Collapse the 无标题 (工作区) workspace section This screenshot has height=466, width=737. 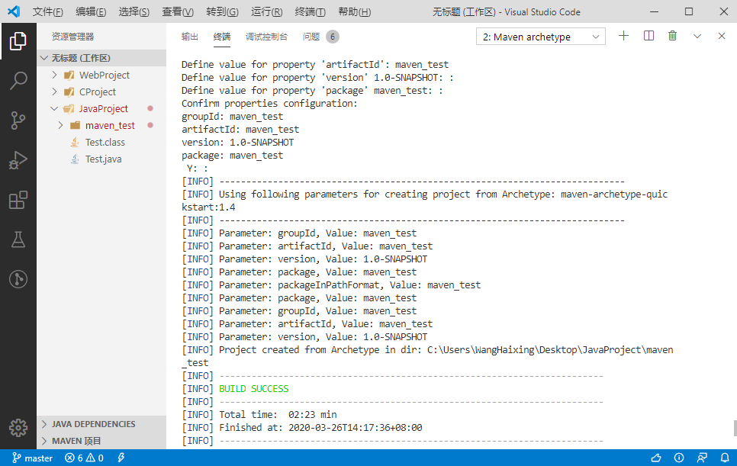(x=101, y=58)
